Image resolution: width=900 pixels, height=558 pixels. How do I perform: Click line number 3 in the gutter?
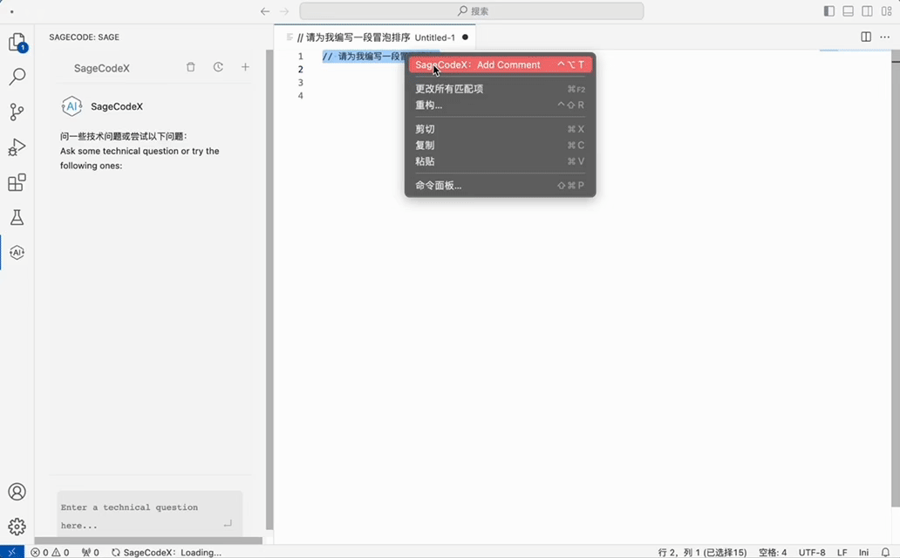(300, 83)
